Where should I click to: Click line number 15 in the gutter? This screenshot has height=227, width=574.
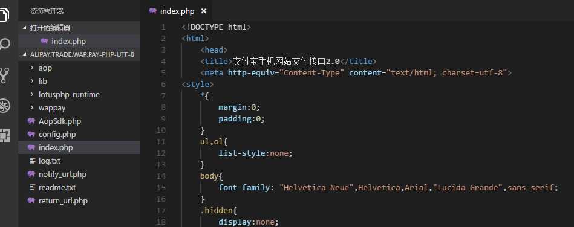coord(161,188)
